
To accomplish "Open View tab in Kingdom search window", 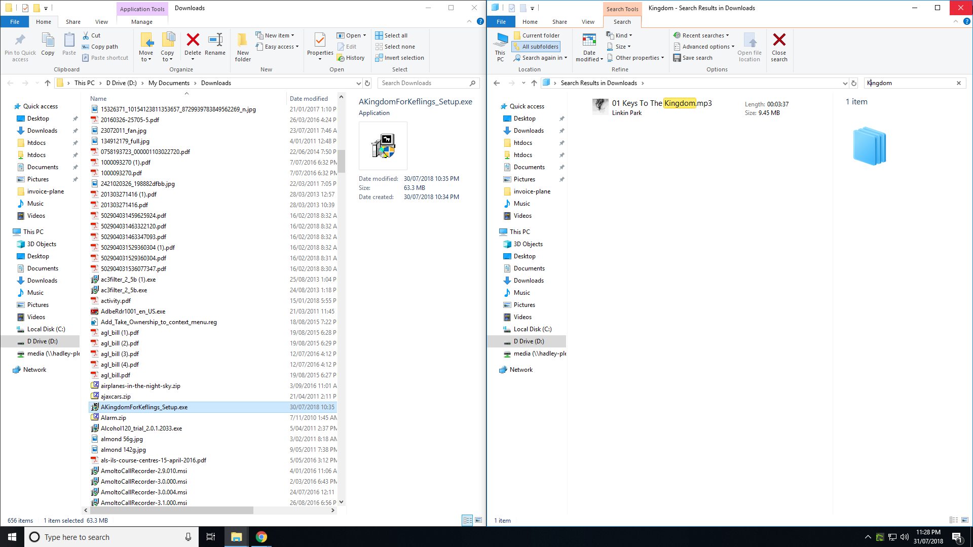I will tap(588, 22).
